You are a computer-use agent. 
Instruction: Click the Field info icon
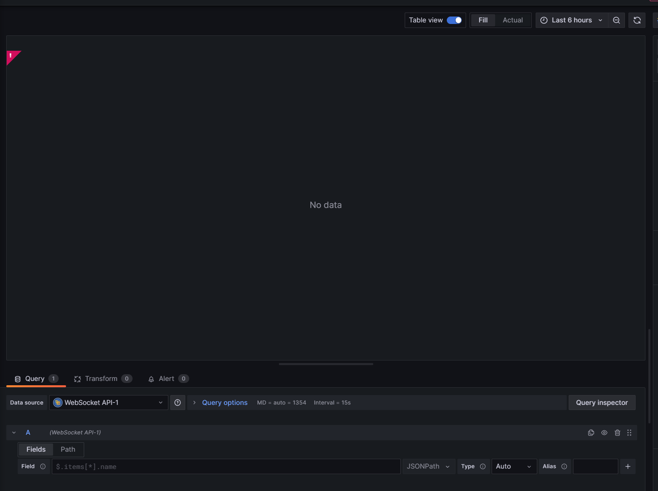[43, 466]
